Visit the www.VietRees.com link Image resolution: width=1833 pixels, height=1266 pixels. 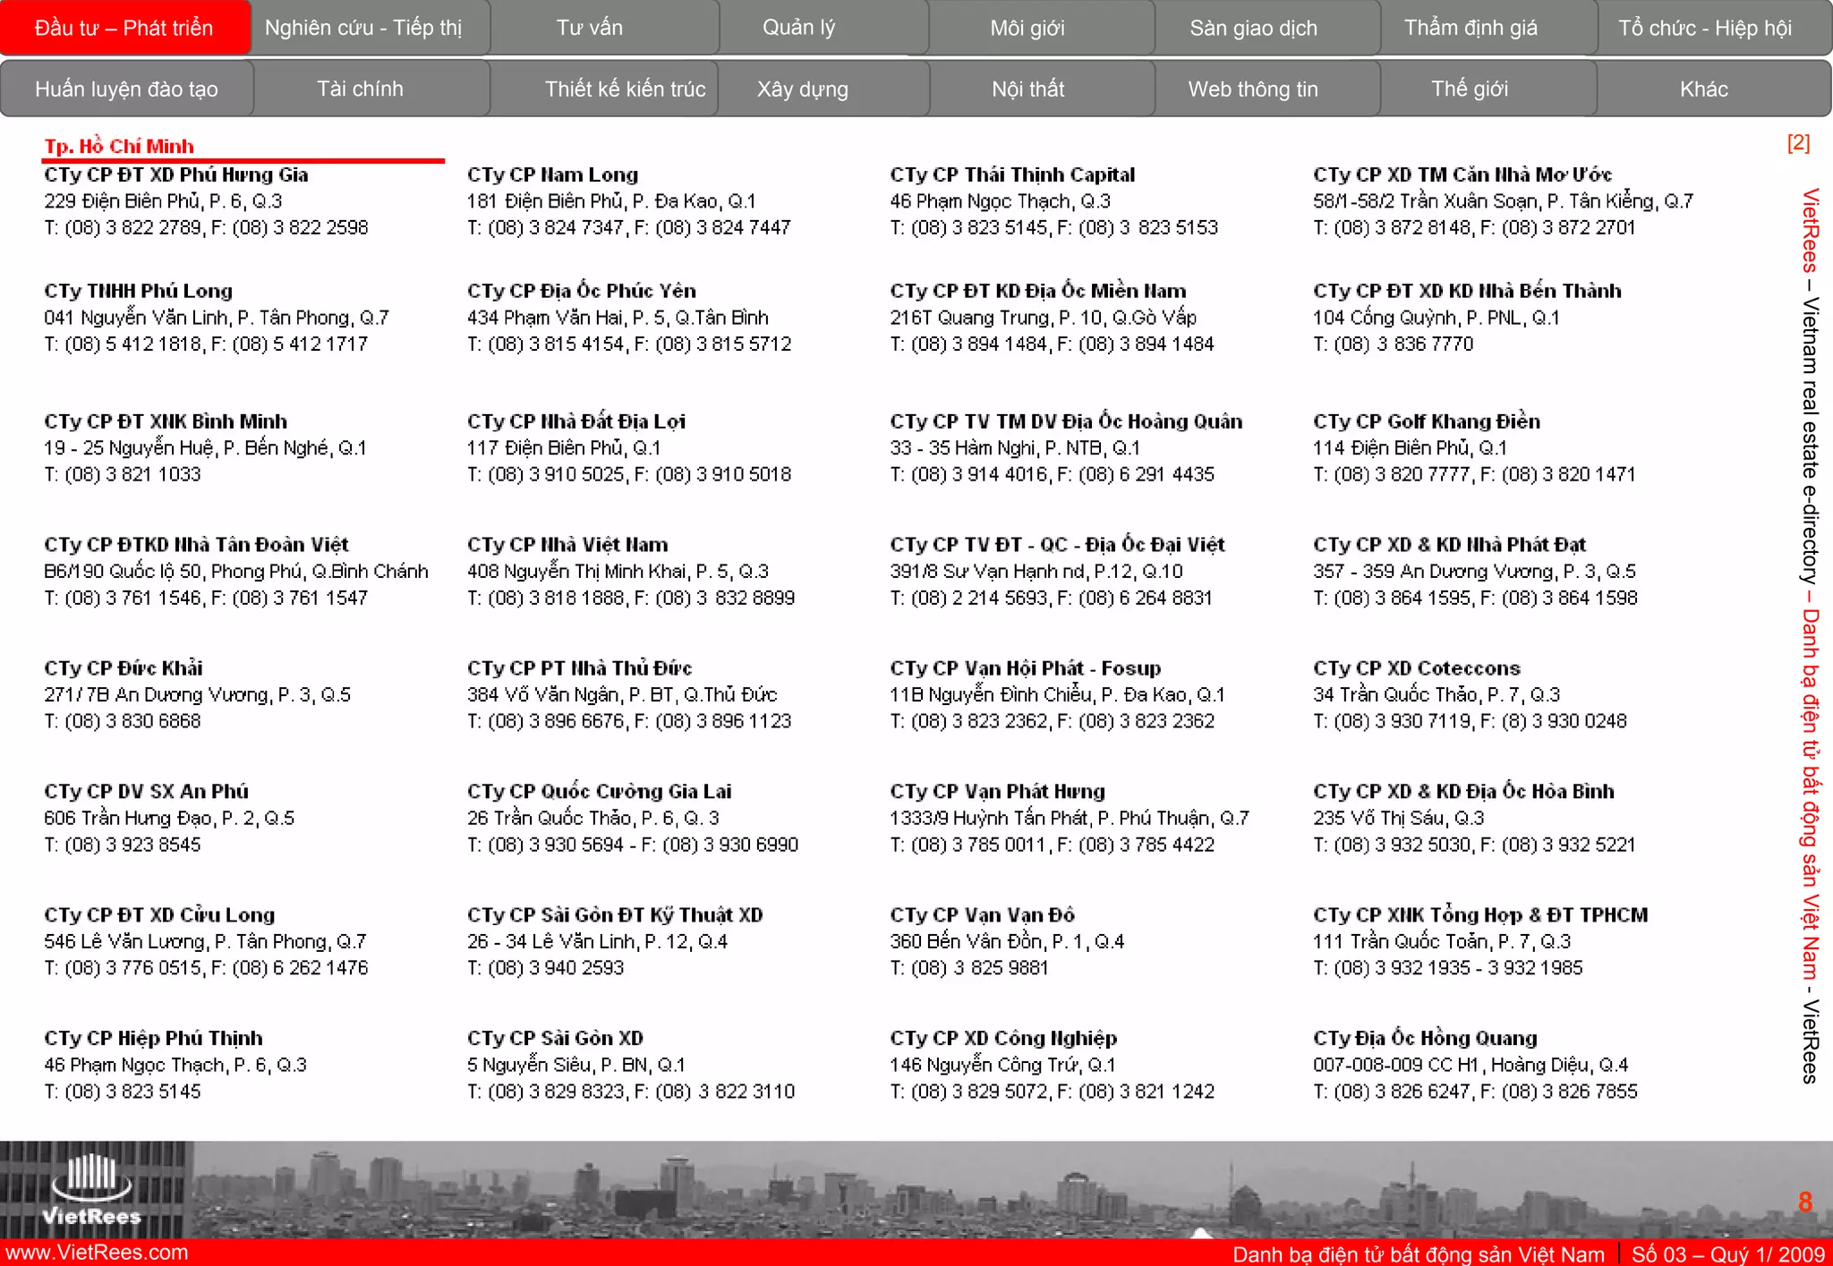(x=95, y=1253)
